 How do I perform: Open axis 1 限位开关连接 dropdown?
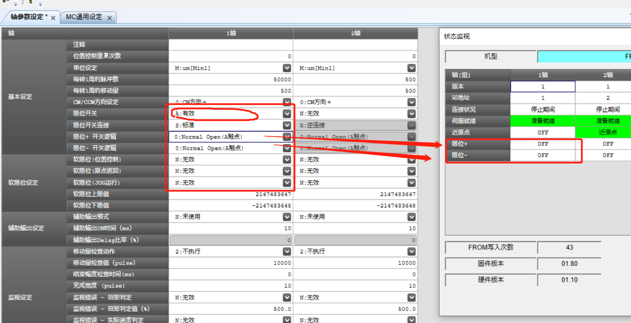[x=286, y=125]
